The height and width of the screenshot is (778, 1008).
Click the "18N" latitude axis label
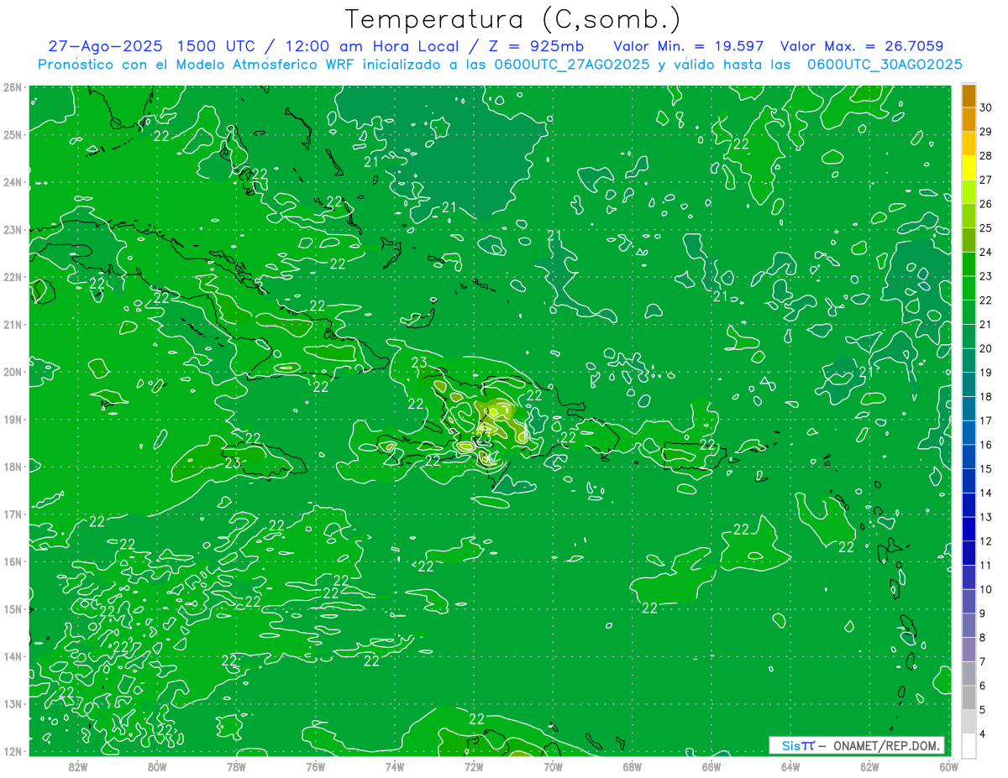pos(13,467)
